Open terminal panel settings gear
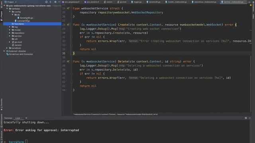The image size is (255, 143). click(x=246, y=118)
